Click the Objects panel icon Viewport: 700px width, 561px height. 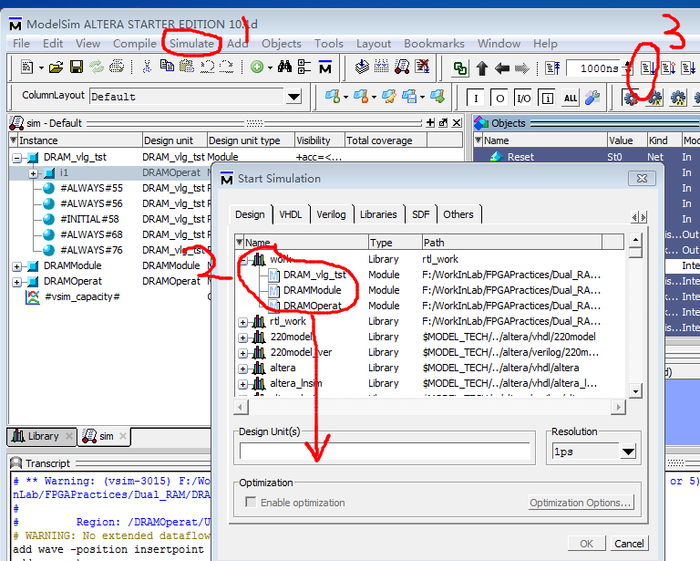click(481, 123)
